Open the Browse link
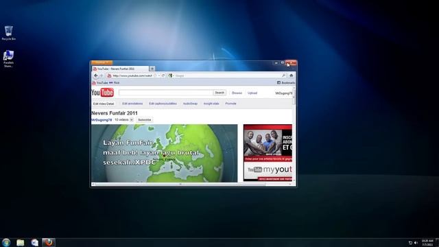Image resolution: width=439 pixels, height=247 pixels. [x=237, y=93]
